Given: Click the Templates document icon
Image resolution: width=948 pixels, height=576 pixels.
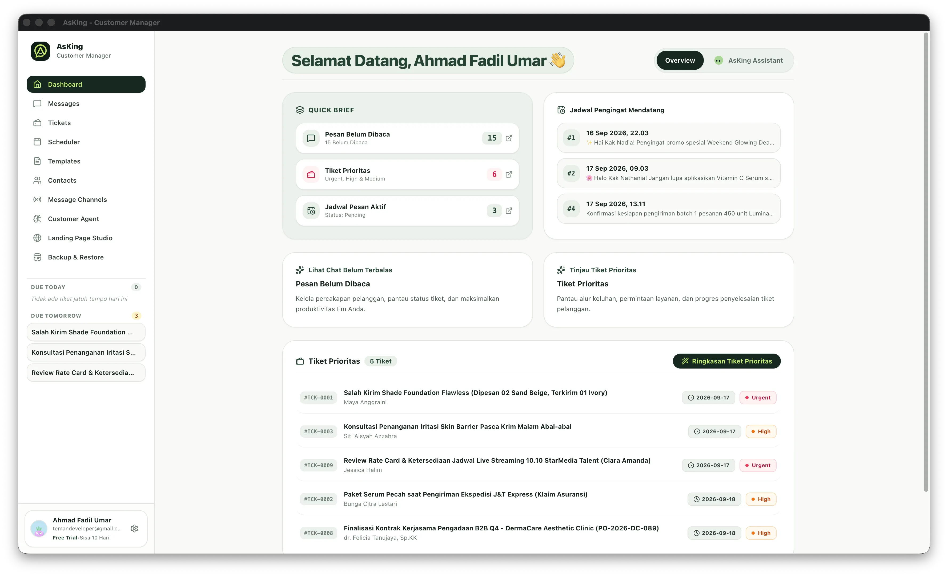Looking at the screenshot, I should coord(37,161).
